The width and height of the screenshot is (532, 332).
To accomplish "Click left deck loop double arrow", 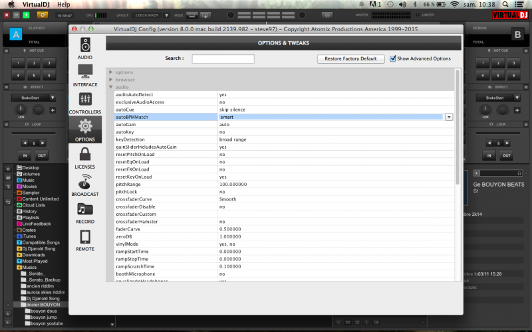I will 43,143.
